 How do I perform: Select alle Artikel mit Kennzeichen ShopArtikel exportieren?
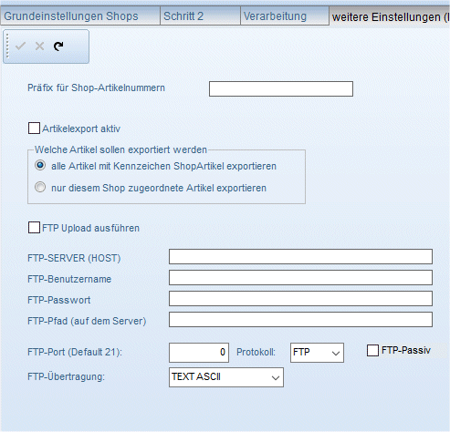(x=40, y=165)
